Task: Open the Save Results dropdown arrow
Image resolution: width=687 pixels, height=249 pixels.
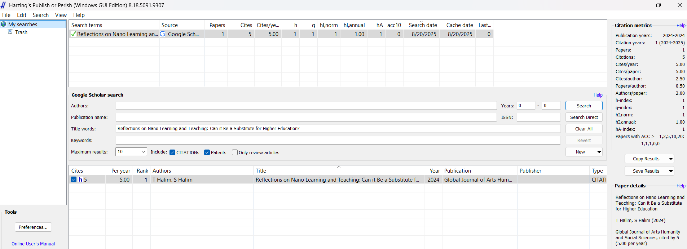Action: tap(671, 171)
